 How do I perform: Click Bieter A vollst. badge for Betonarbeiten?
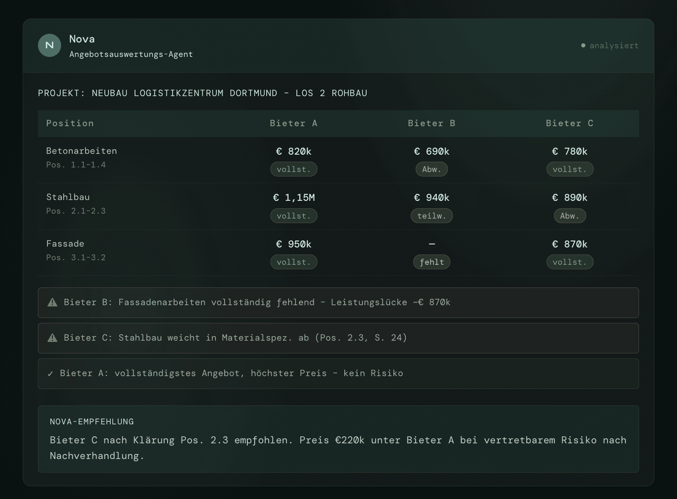pyautogui.click(x=294, y=169)
